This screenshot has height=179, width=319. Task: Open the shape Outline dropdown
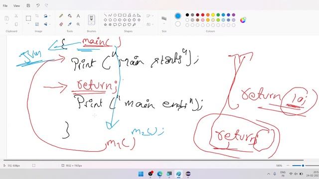coord(150,16)
